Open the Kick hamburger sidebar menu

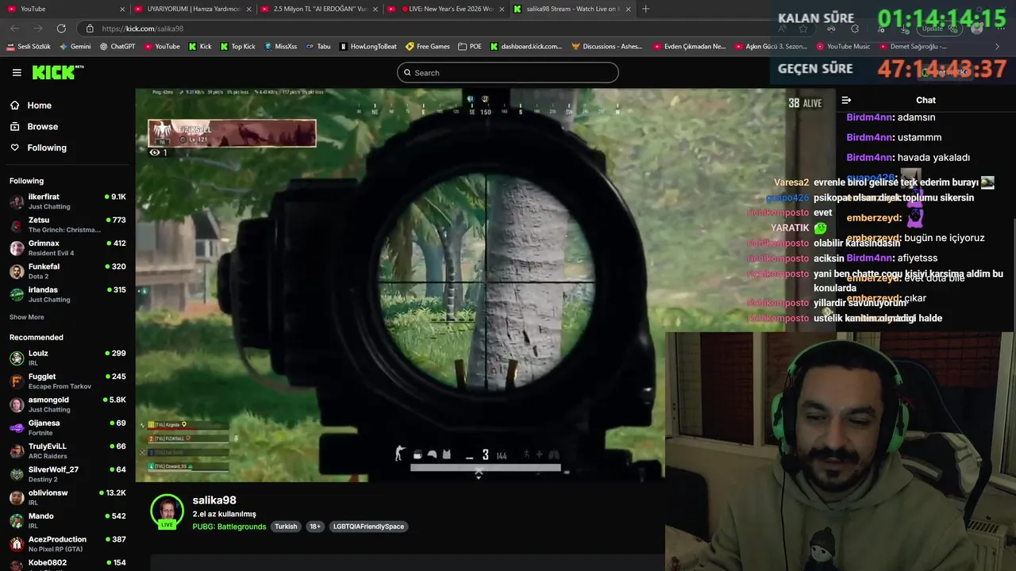pyautogui.click(x=17, y=72)
